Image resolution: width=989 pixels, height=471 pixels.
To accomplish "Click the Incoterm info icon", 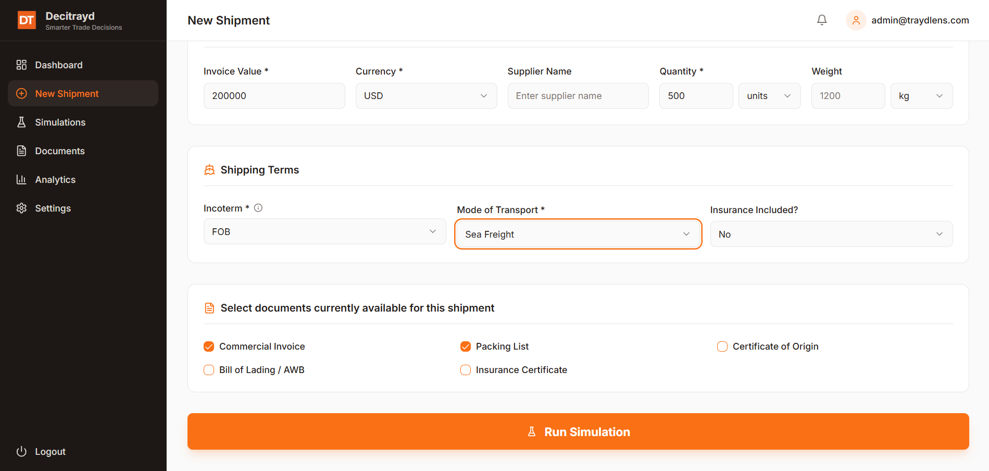I will (258, 208).
